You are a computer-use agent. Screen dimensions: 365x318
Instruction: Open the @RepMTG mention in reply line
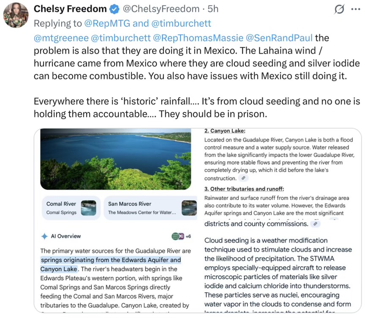click(x=107, y=23)
